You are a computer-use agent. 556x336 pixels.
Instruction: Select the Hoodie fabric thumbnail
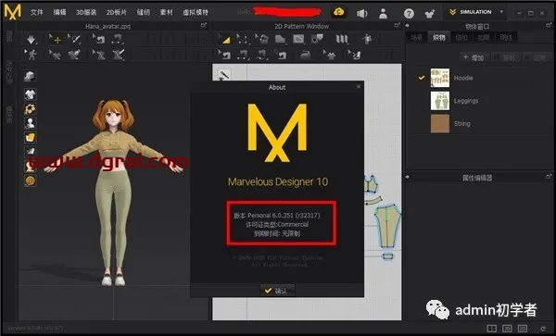(439, 78)
